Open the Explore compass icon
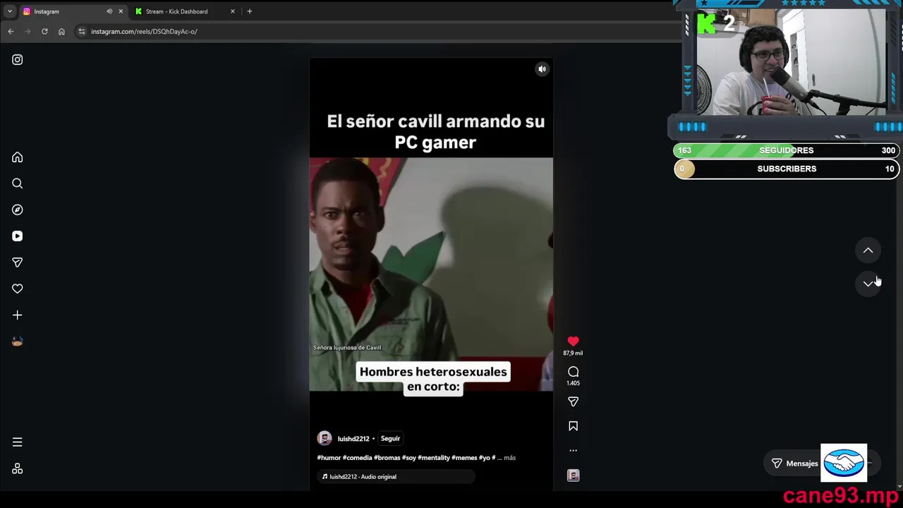Screen dimensions: 903x508 (17, 210)
